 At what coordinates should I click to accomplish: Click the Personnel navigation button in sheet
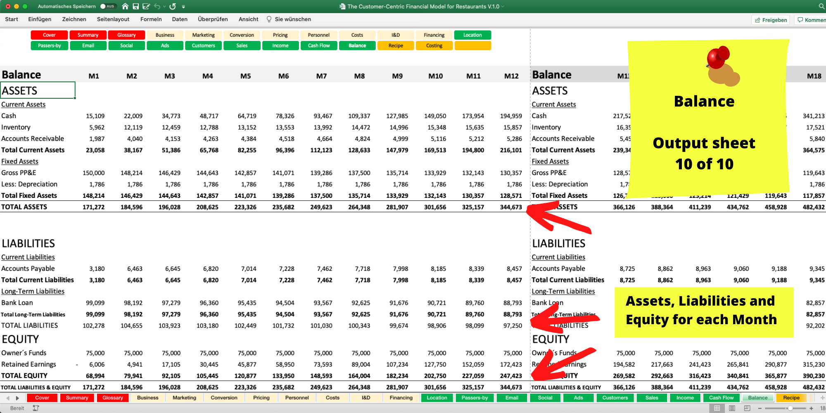(x=319, y=35)
